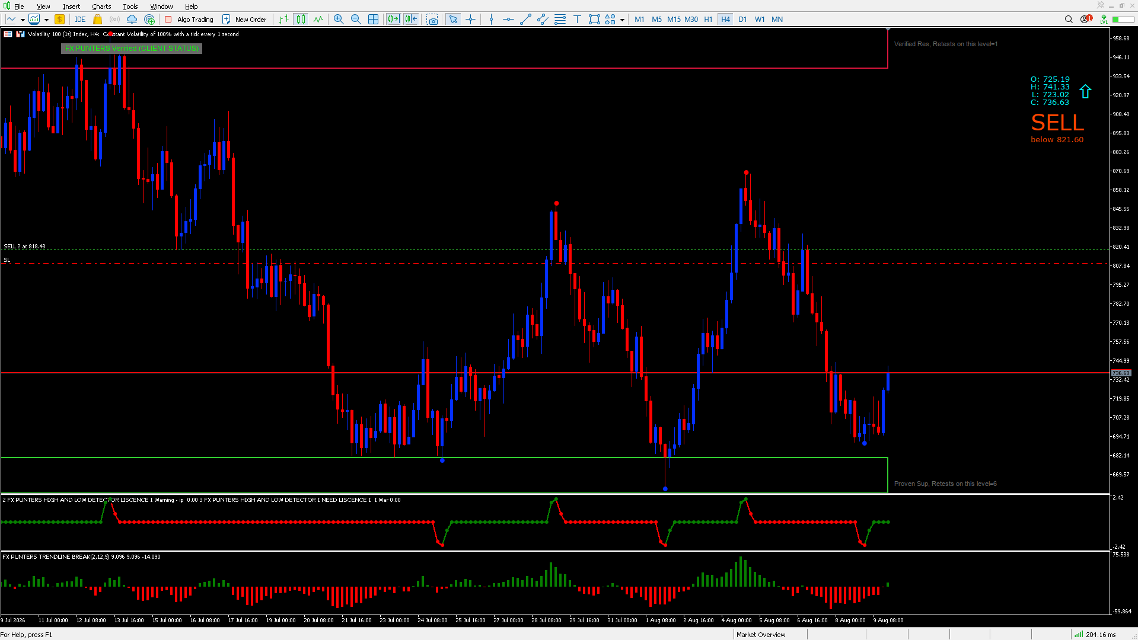The image size is (1138, 640).
Task: Switch chart to line chart style
Action: click(318, 20)
